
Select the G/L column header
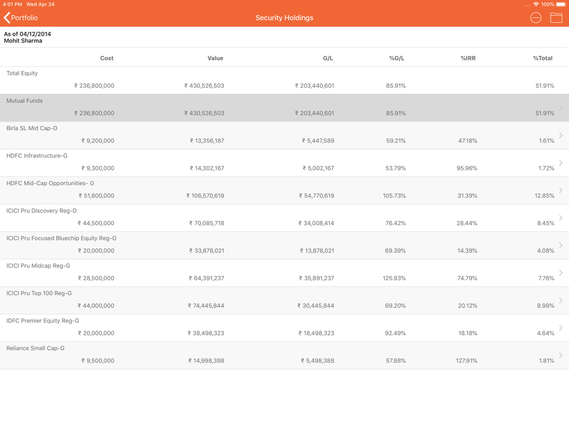328,58
